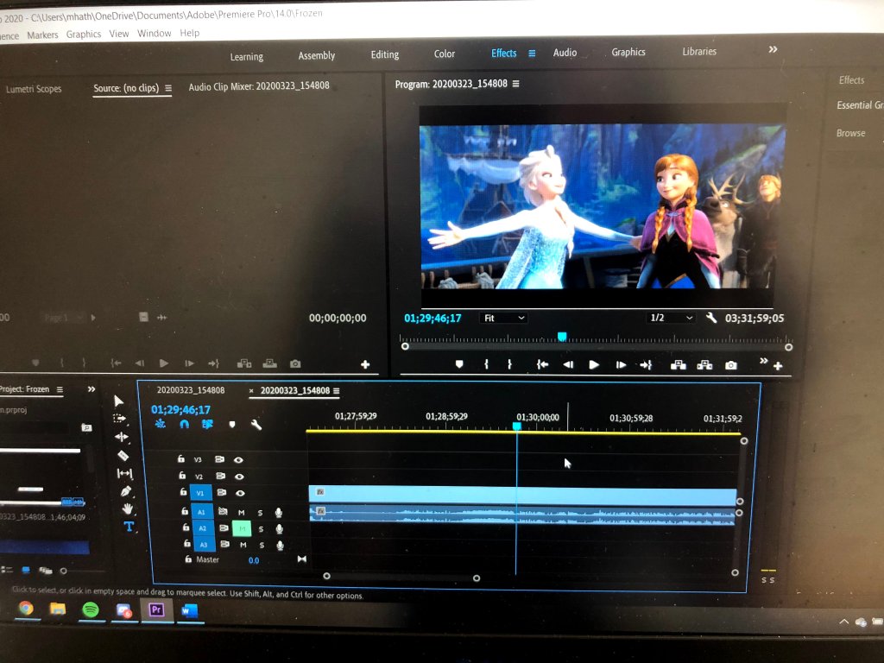This screenshot has height=663, width=884.
Task: Expand the workspace overflow chevron
Action: tap(773, 50)
